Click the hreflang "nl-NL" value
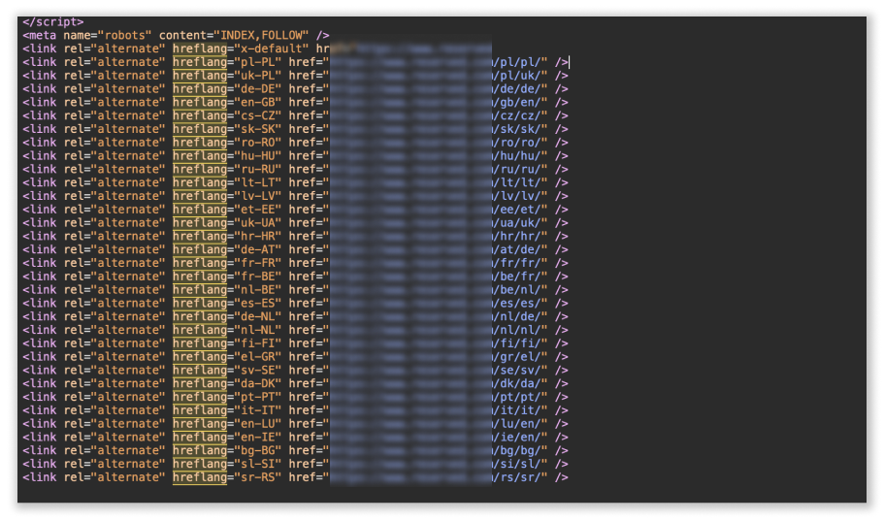The image size is (884, 521). (x=258, y=330)
